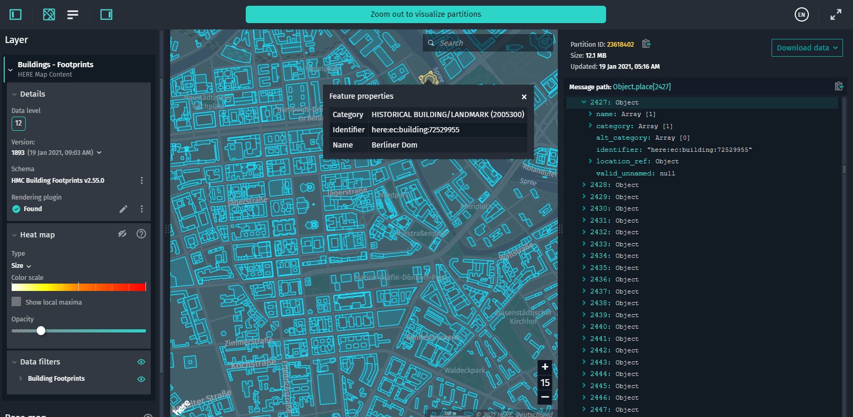
Task: Edit the rendering plugin with pencil icon
Action: pos(123,209)
